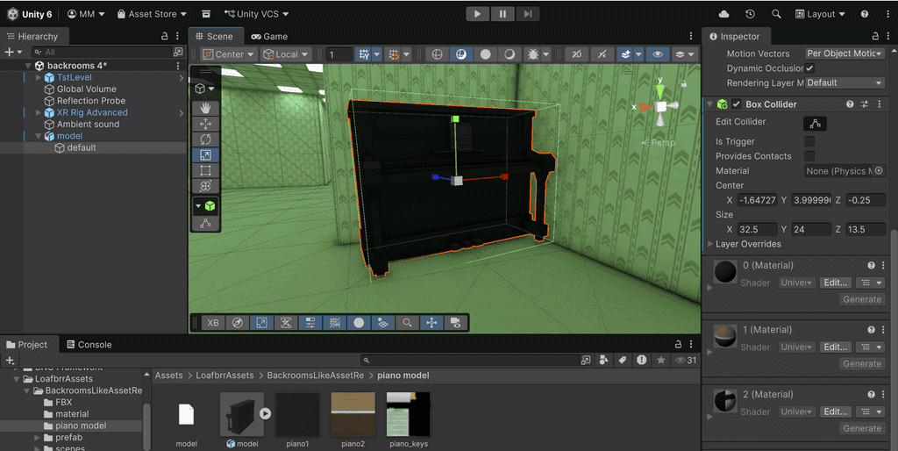
Task: Click the Search by Type icon in Project
Action: [603, 360]
